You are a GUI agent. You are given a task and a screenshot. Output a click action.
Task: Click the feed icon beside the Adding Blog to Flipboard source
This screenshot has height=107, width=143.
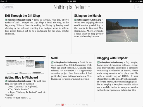coord(6,81)
